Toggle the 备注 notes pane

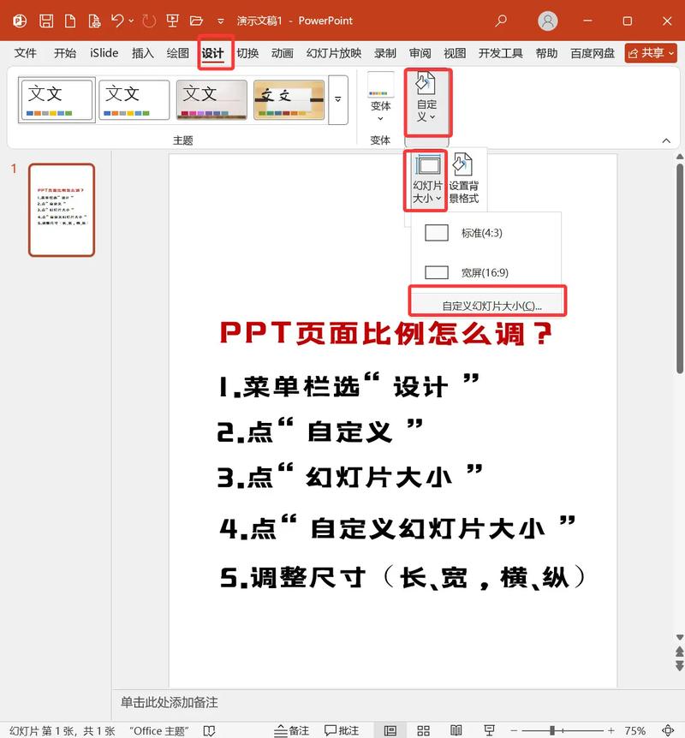pyautogui.click(x=292, y=730)
